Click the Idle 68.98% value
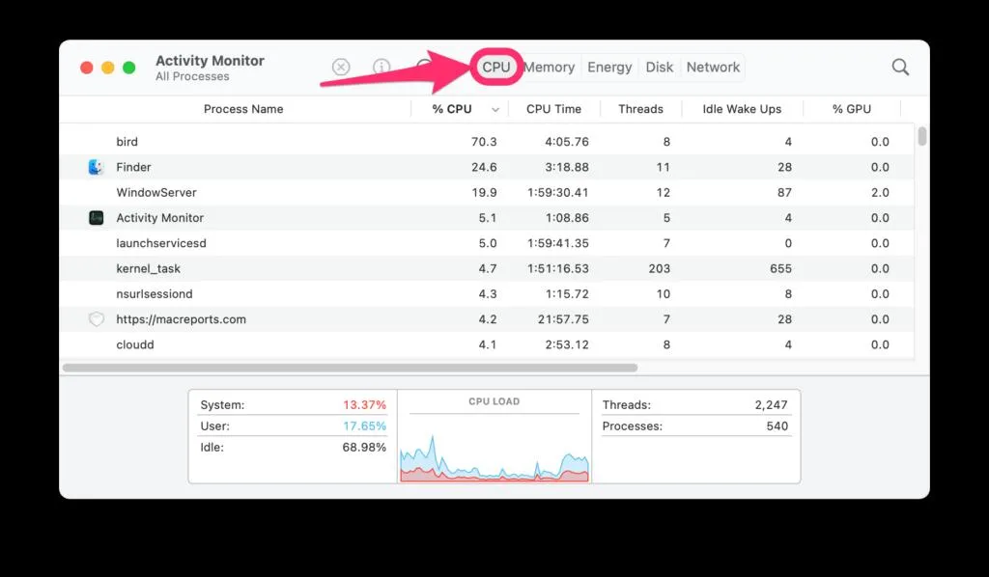Screen dimensions: 989x577 click(364, 448)
